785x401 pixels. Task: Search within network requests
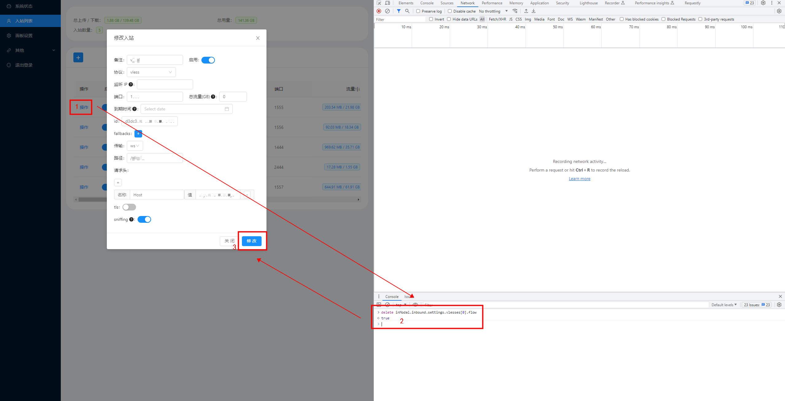pos(407,11)
